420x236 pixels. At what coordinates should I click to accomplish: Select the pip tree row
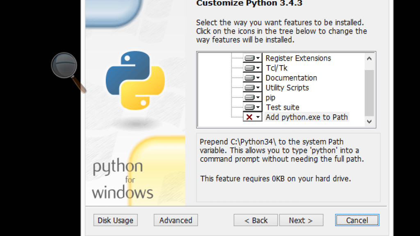(270, 98)
